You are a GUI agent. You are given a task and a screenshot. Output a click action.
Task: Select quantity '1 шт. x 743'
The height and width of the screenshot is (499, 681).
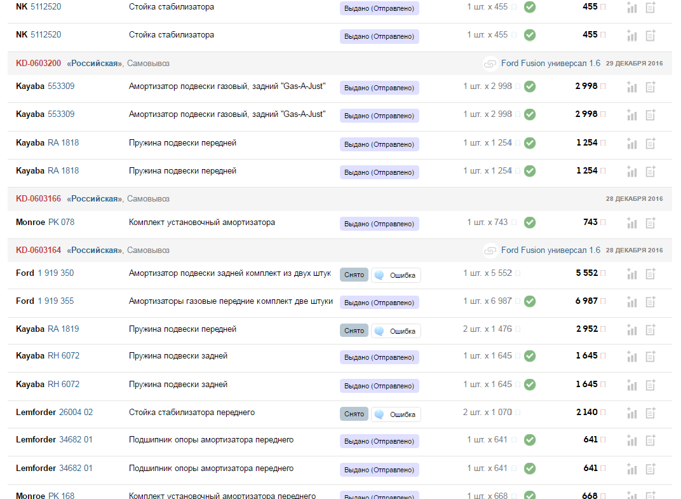[487, 222]
